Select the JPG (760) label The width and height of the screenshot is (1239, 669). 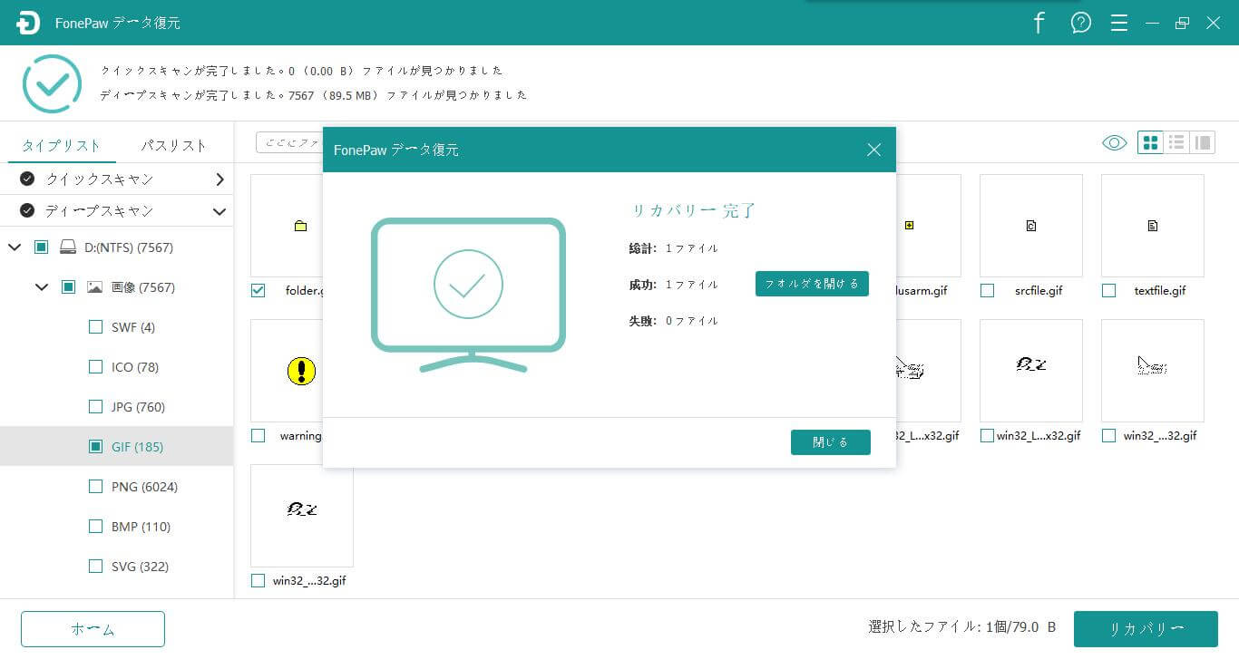click(138, 407)
